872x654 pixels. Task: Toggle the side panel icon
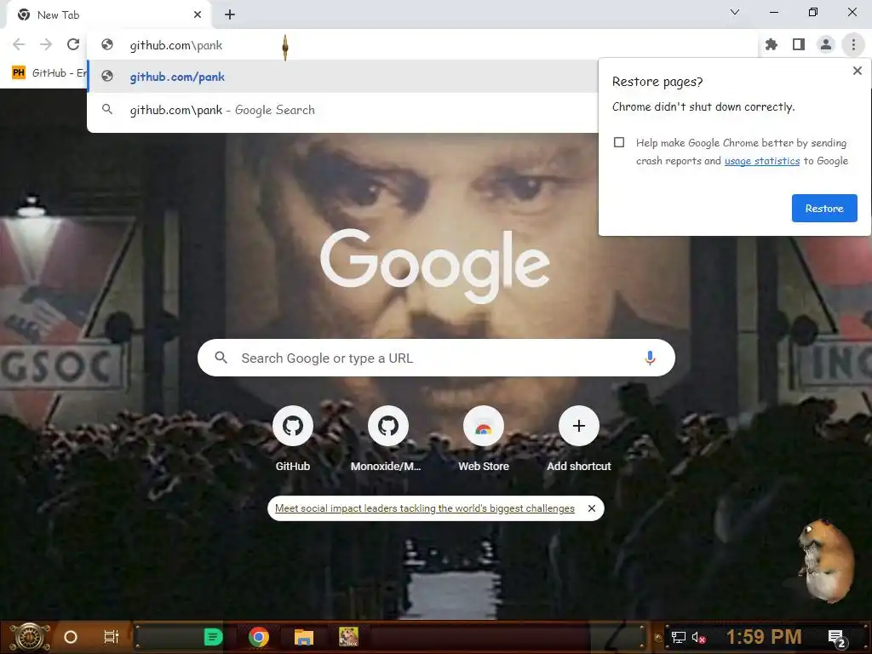799,44
